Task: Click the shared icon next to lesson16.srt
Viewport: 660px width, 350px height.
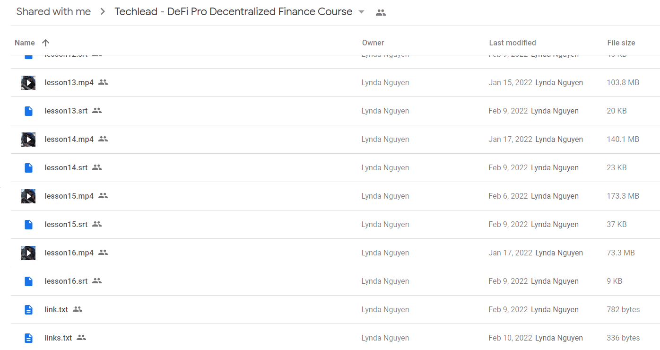Action: point(97,281)
